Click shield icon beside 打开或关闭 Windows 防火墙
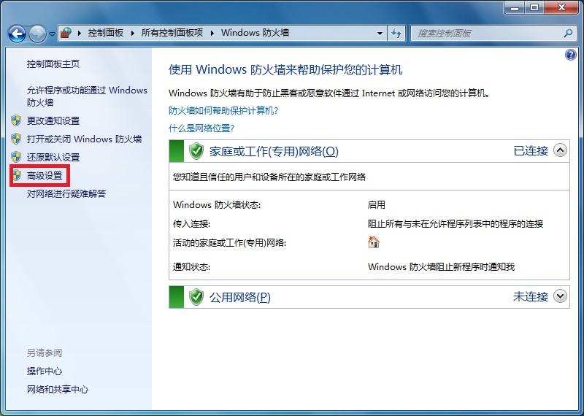This screenshot has width=584, height=416. tap(16, 139)
